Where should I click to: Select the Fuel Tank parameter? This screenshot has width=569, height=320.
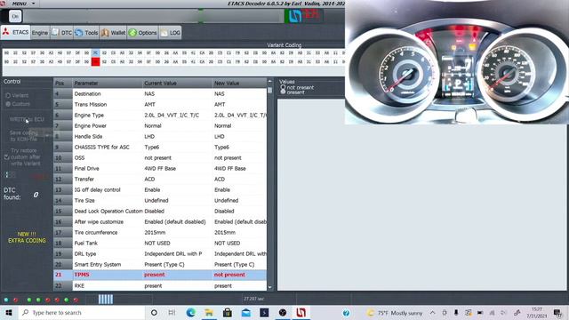coord(160,243)
